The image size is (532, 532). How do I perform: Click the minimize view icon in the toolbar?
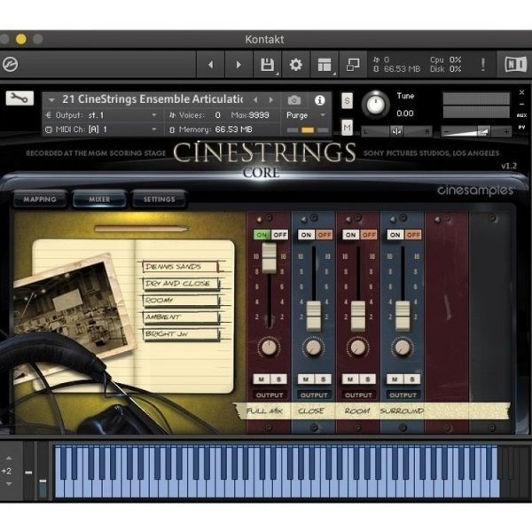[x=353, y=65]
